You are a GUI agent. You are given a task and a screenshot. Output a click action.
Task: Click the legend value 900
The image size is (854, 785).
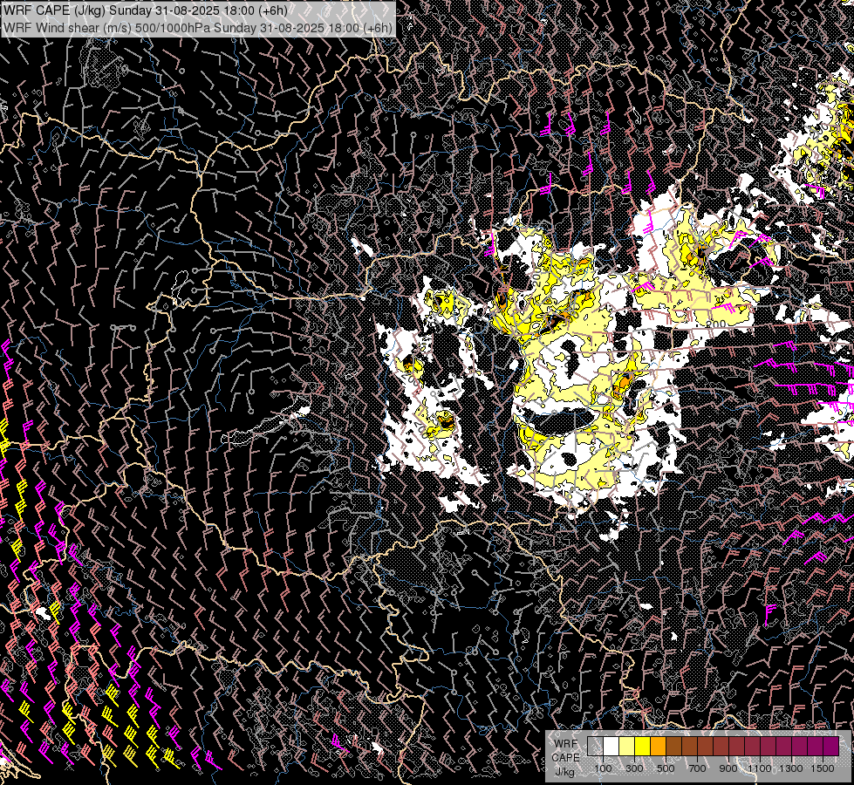(x=728, y=768)
